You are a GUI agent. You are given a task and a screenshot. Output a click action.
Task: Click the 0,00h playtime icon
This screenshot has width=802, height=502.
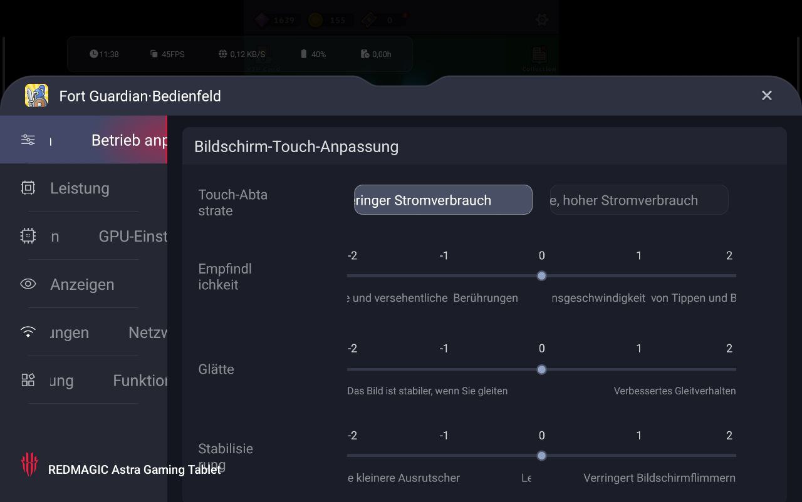click(365, 54)
